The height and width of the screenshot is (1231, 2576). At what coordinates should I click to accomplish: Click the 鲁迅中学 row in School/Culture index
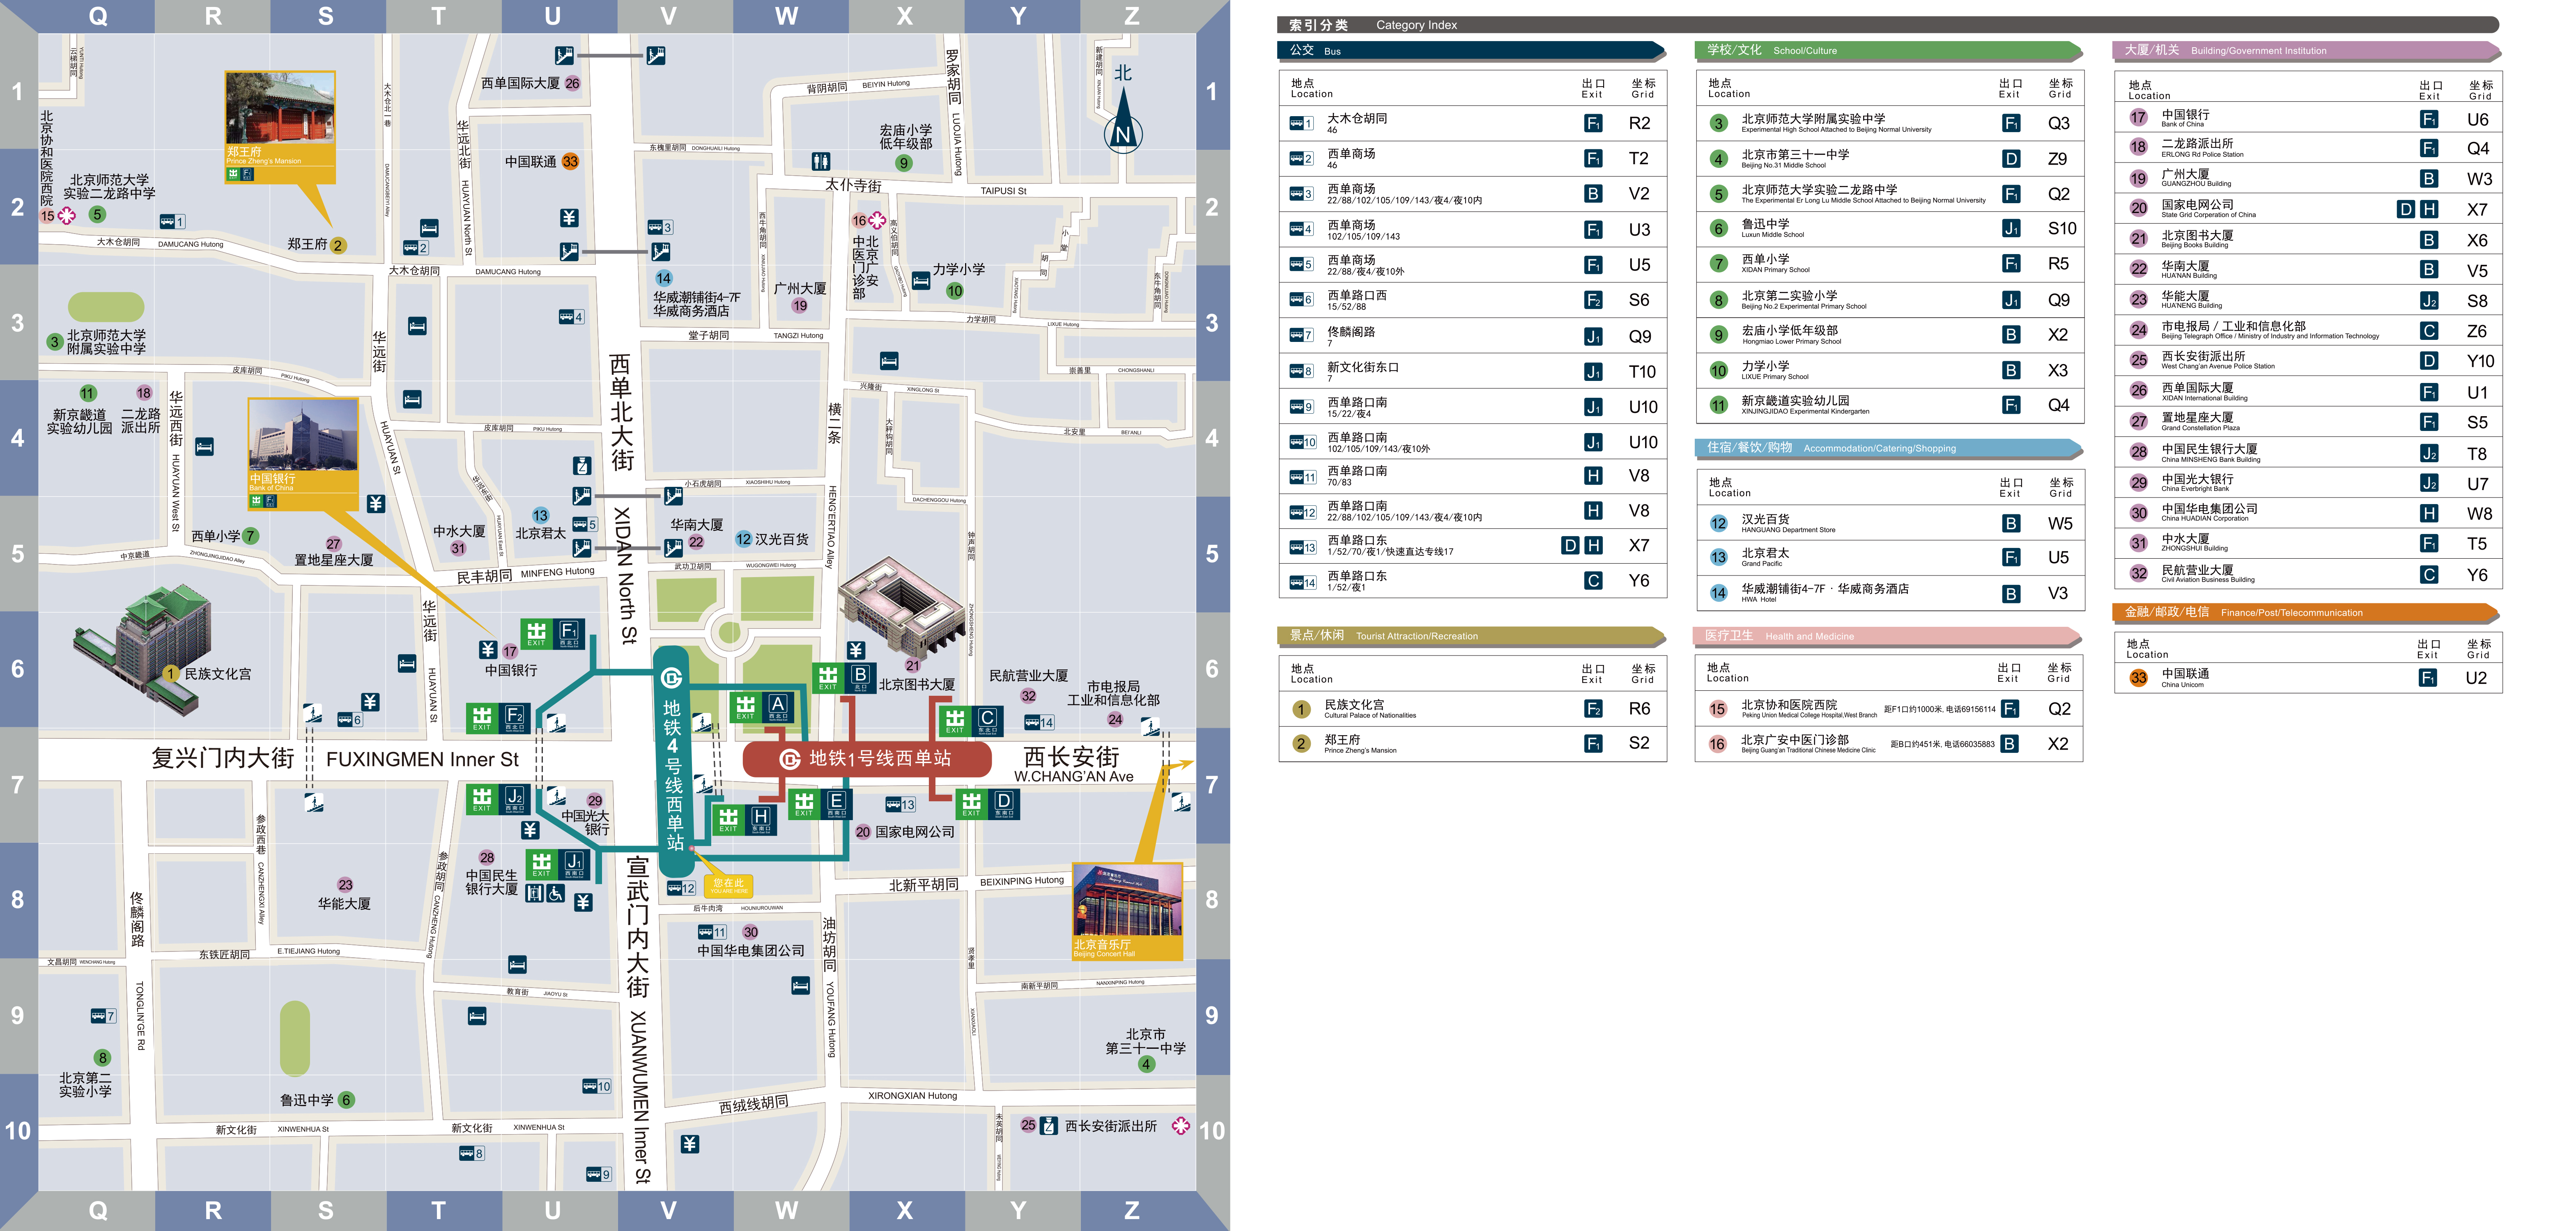[x=1889, y=229]
